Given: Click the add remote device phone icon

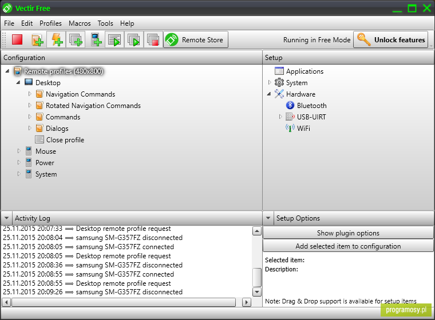Looking at the screenshot, I should pyautogui.click(x=96, y=40).
